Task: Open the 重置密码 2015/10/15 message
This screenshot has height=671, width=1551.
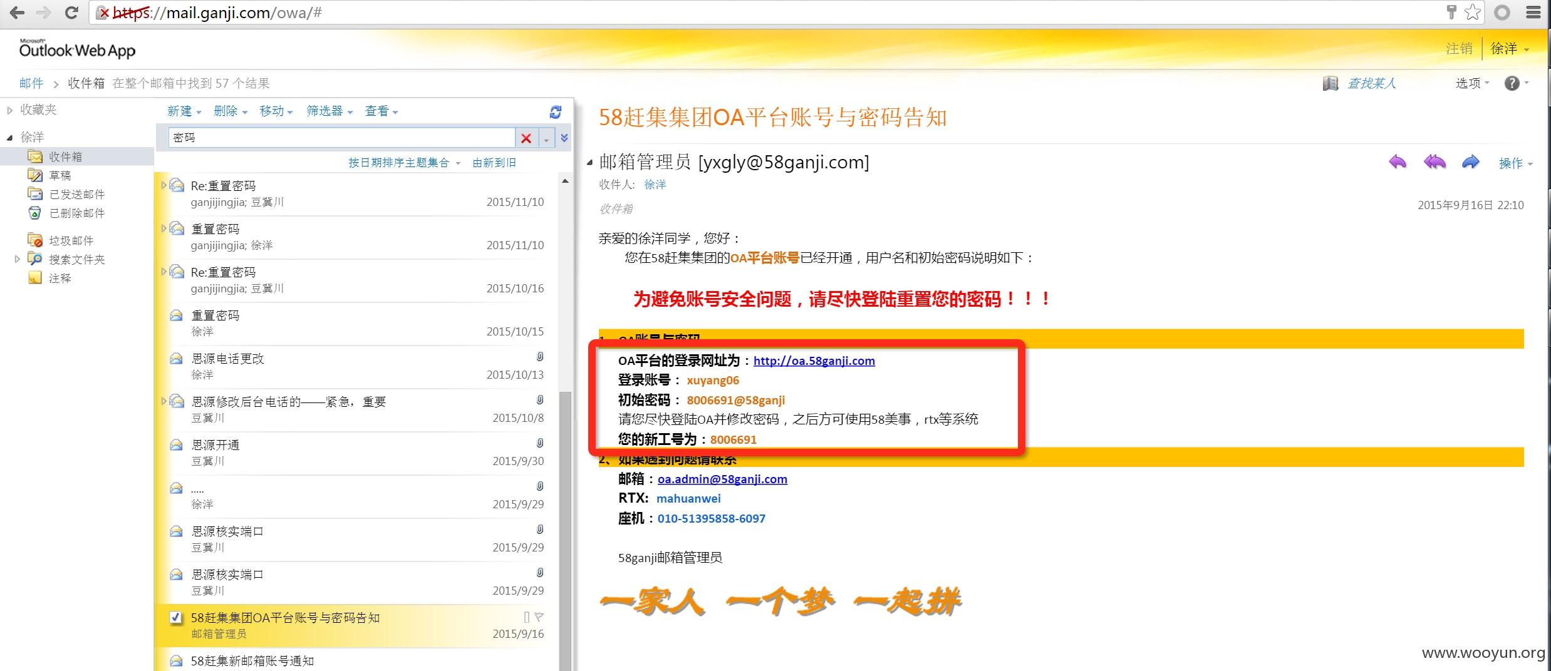Action: pos(357,324)
